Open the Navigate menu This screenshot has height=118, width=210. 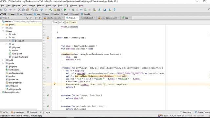[x=16, y=6]
